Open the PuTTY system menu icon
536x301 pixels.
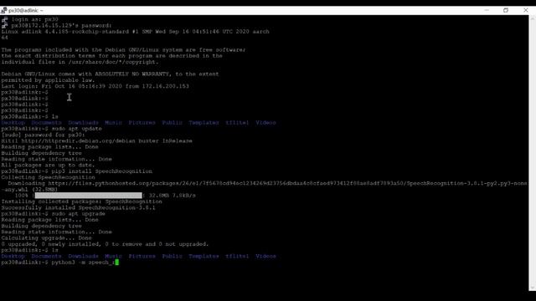3,11
